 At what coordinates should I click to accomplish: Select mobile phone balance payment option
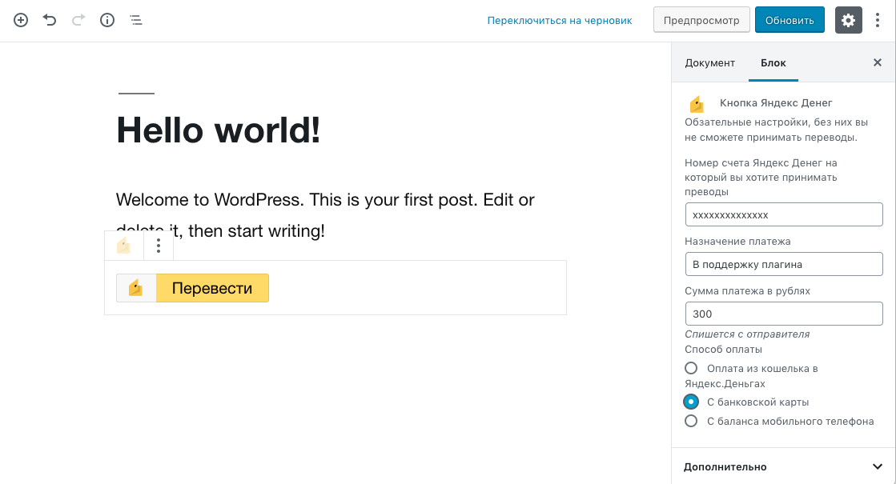(x=691, y=421)
